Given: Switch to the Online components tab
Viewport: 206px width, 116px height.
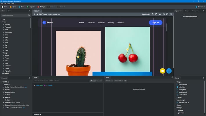Looking at the screenshot, I should [x=10, y=11].
